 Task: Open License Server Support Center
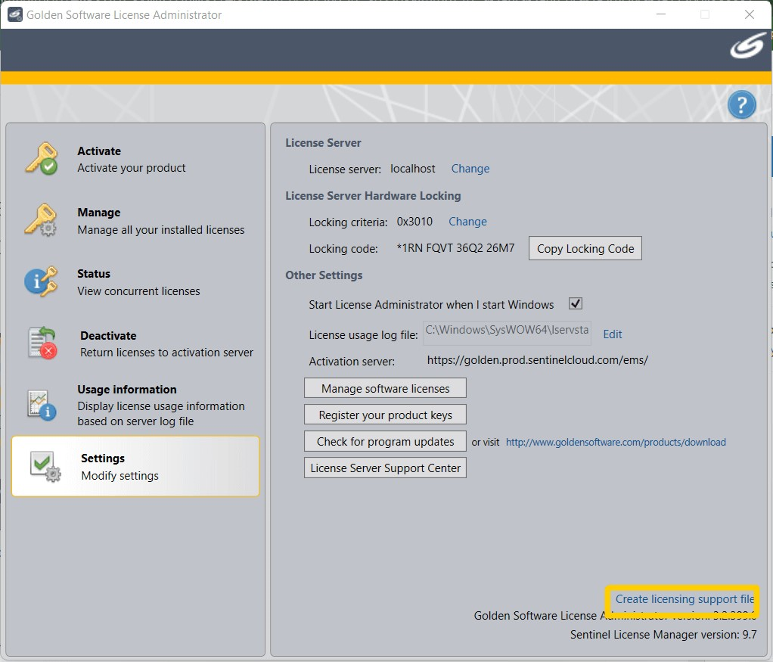tap(385, 468)
